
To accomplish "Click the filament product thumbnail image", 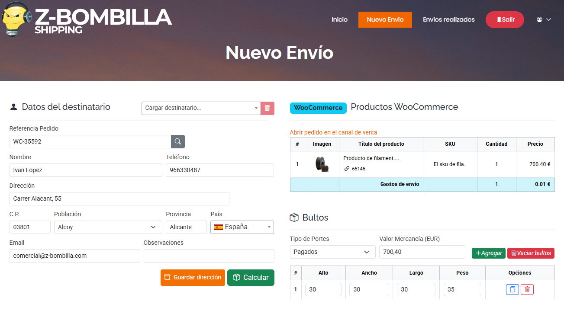I will tap(322, 164).
